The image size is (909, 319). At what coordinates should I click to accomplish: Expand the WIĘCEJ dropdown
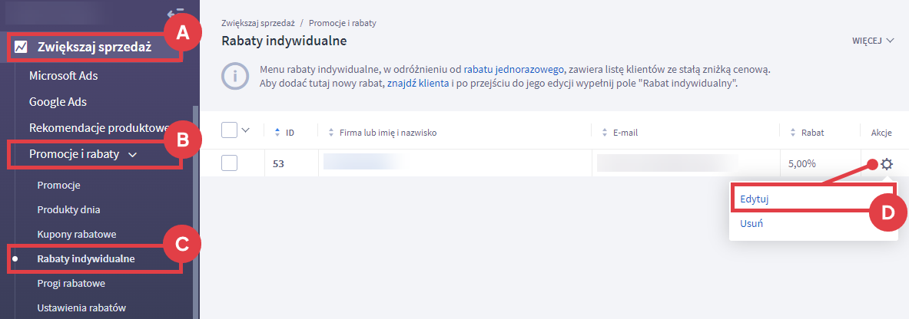coord(874,41)
